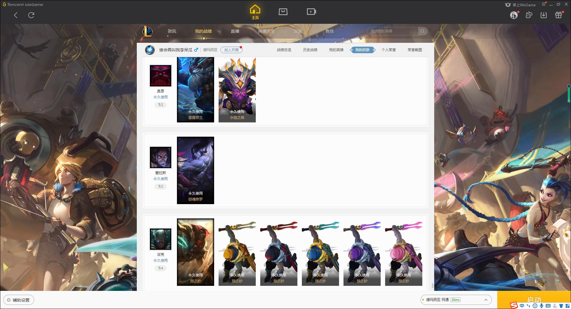Click the male gender symbol beside summoner name
This screenshot has width=571, height=309.
(196, 50)
